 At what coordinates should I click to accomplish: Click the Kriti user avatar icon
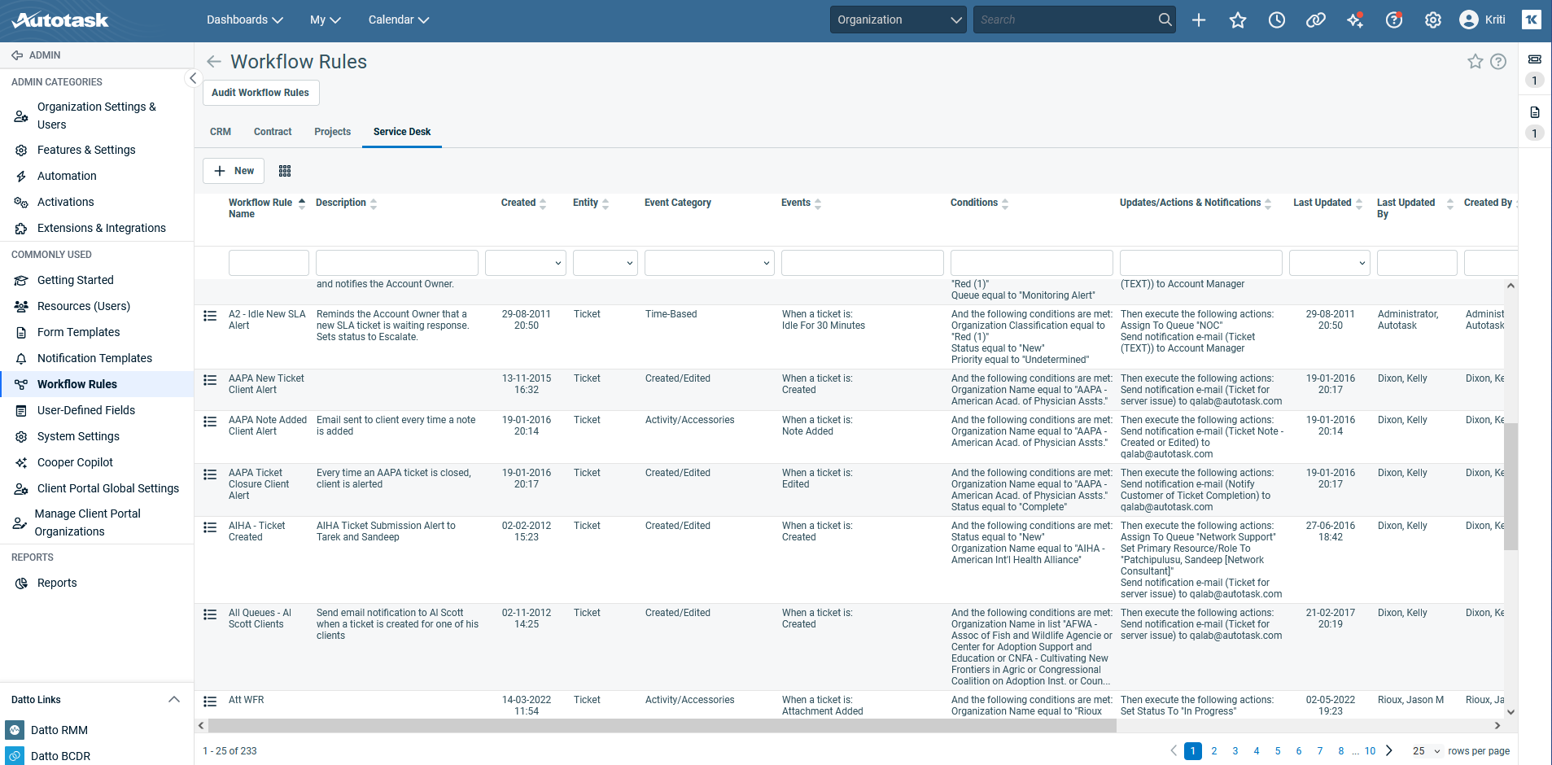(x=1469, y=20)
